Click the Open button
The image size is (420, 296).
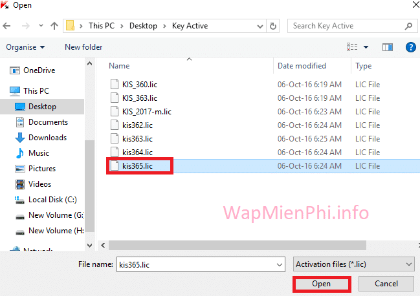[x=322, y=284]
